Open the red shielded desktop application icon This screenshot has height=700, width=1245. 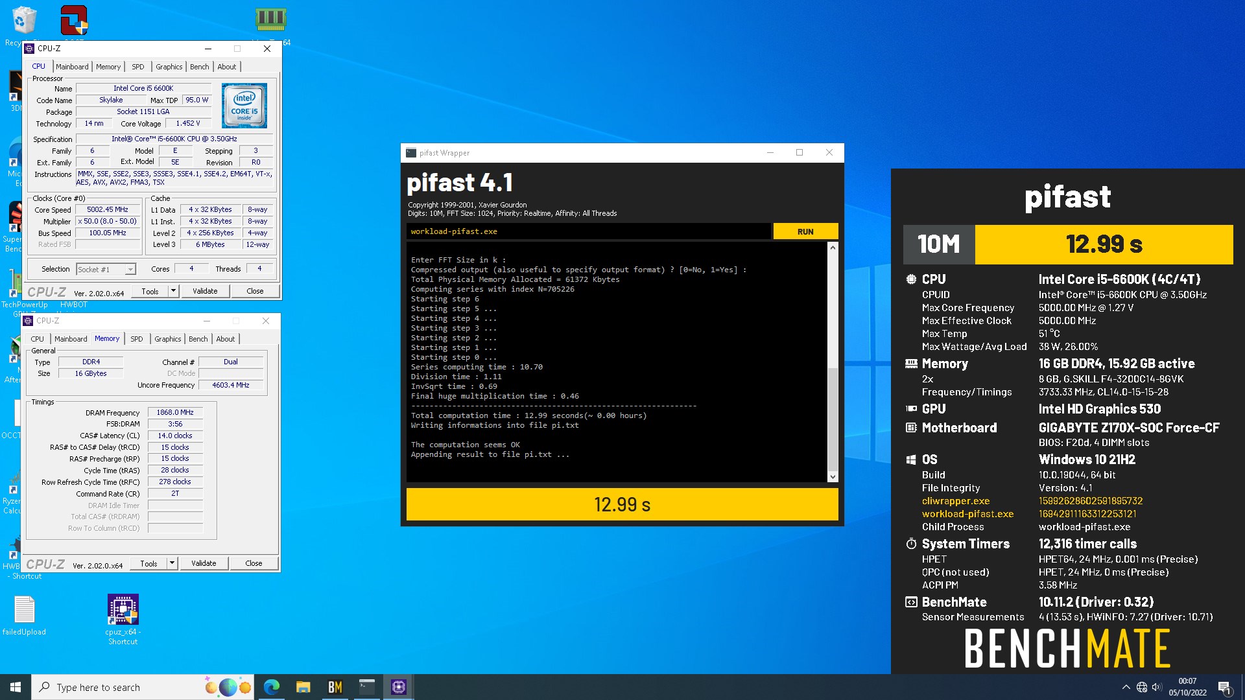pos(74,20)
